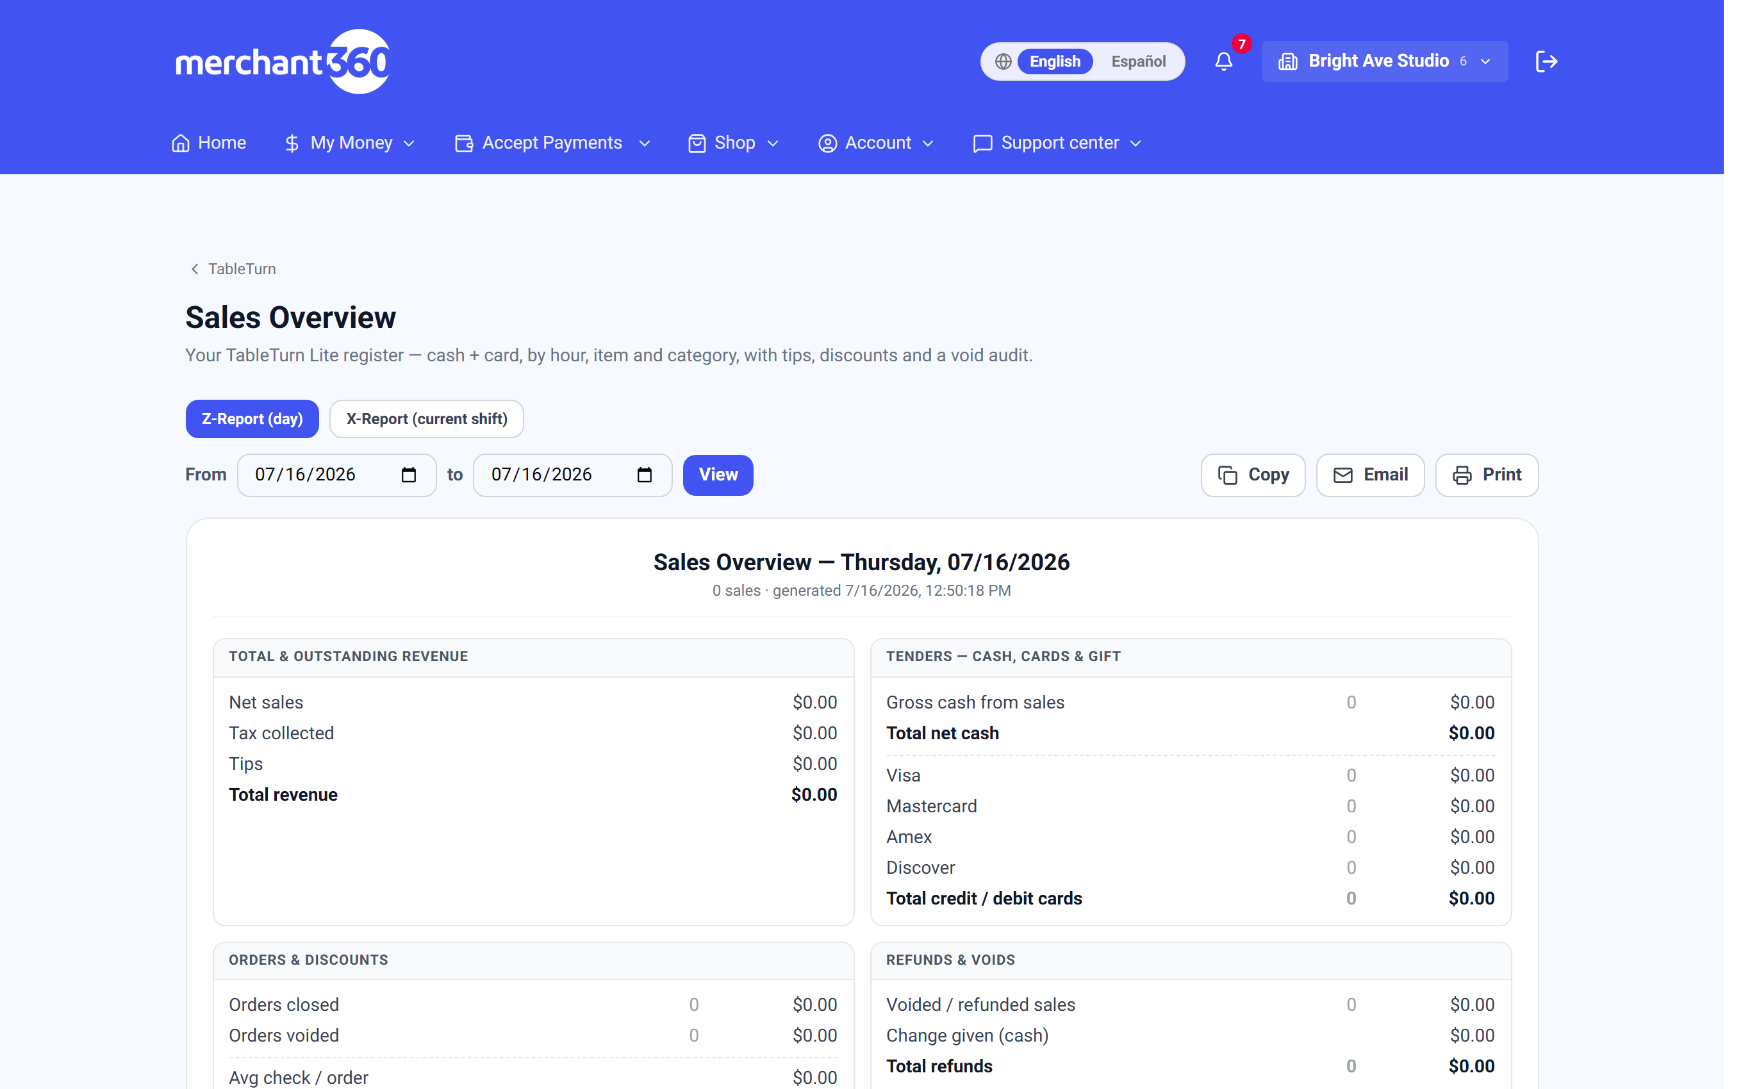Click the 'Voided / refunded sales' row label
1743x1089 pixels.
(x=980, y=1004)
